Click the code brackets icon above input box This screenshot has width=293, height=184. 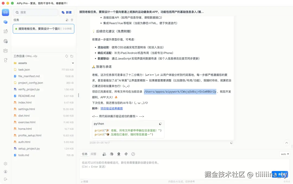click(133, 154)
